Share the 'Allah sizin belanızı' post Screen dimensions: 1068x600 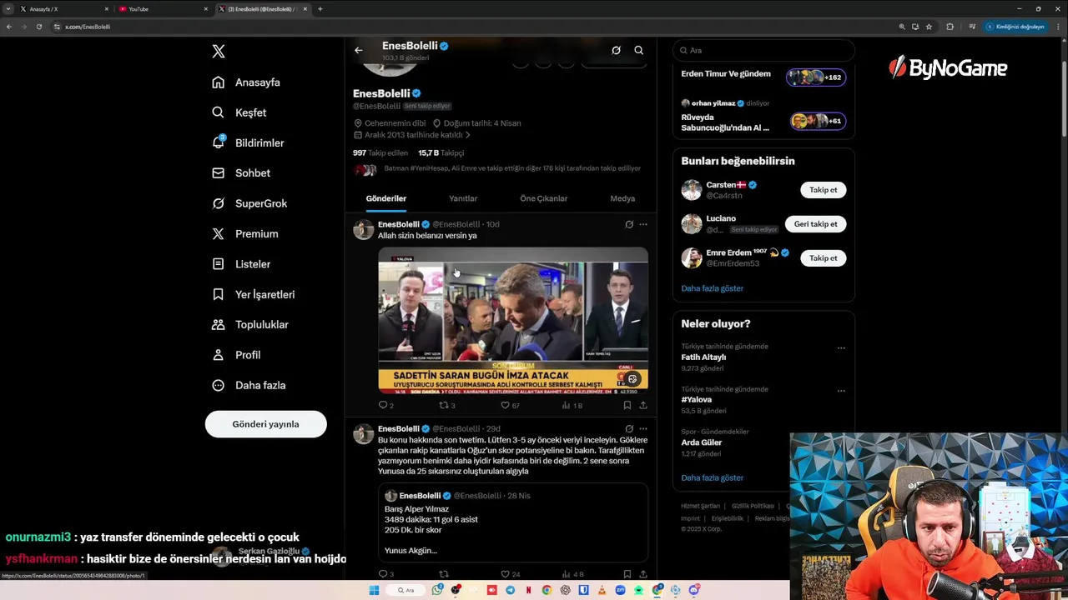click(643, 405)
